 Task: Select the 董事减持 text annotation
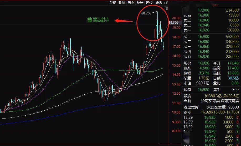(x=98, y=20)
